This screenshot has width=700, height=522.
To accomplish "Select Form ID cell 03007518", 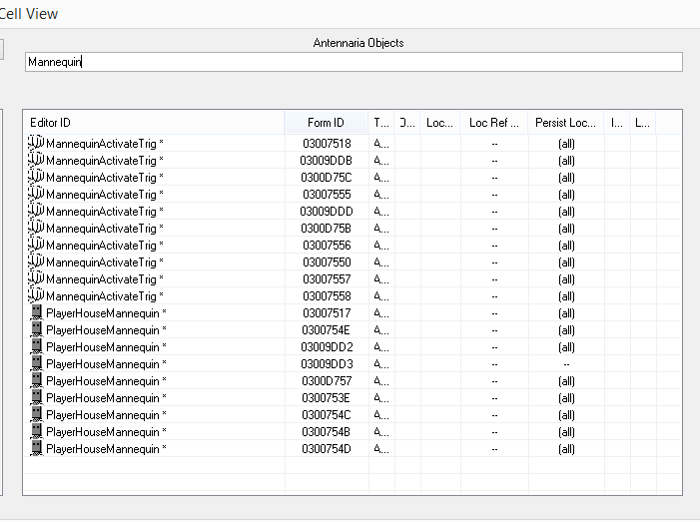I will click(327, 144).
